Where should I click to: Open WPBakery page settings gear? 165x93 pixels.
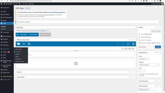(133, 44)
